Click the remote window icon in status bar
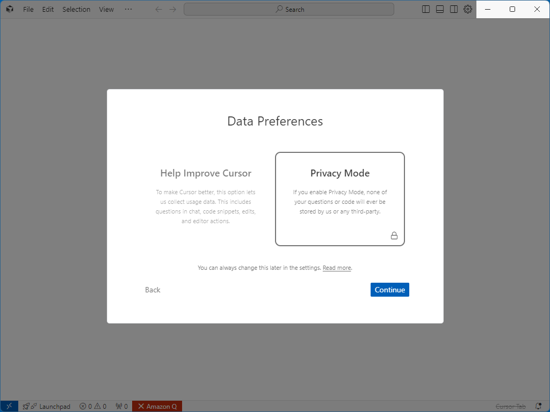The width and height of the screenshot is (550, 412). 9,406
